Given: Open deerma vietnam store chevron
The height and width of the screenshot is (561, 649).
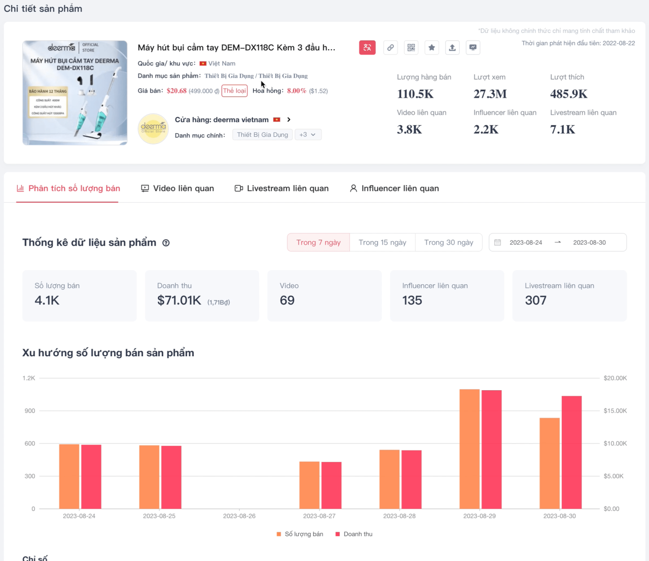Looking at the screenshot, I should [x=289, y=120].
